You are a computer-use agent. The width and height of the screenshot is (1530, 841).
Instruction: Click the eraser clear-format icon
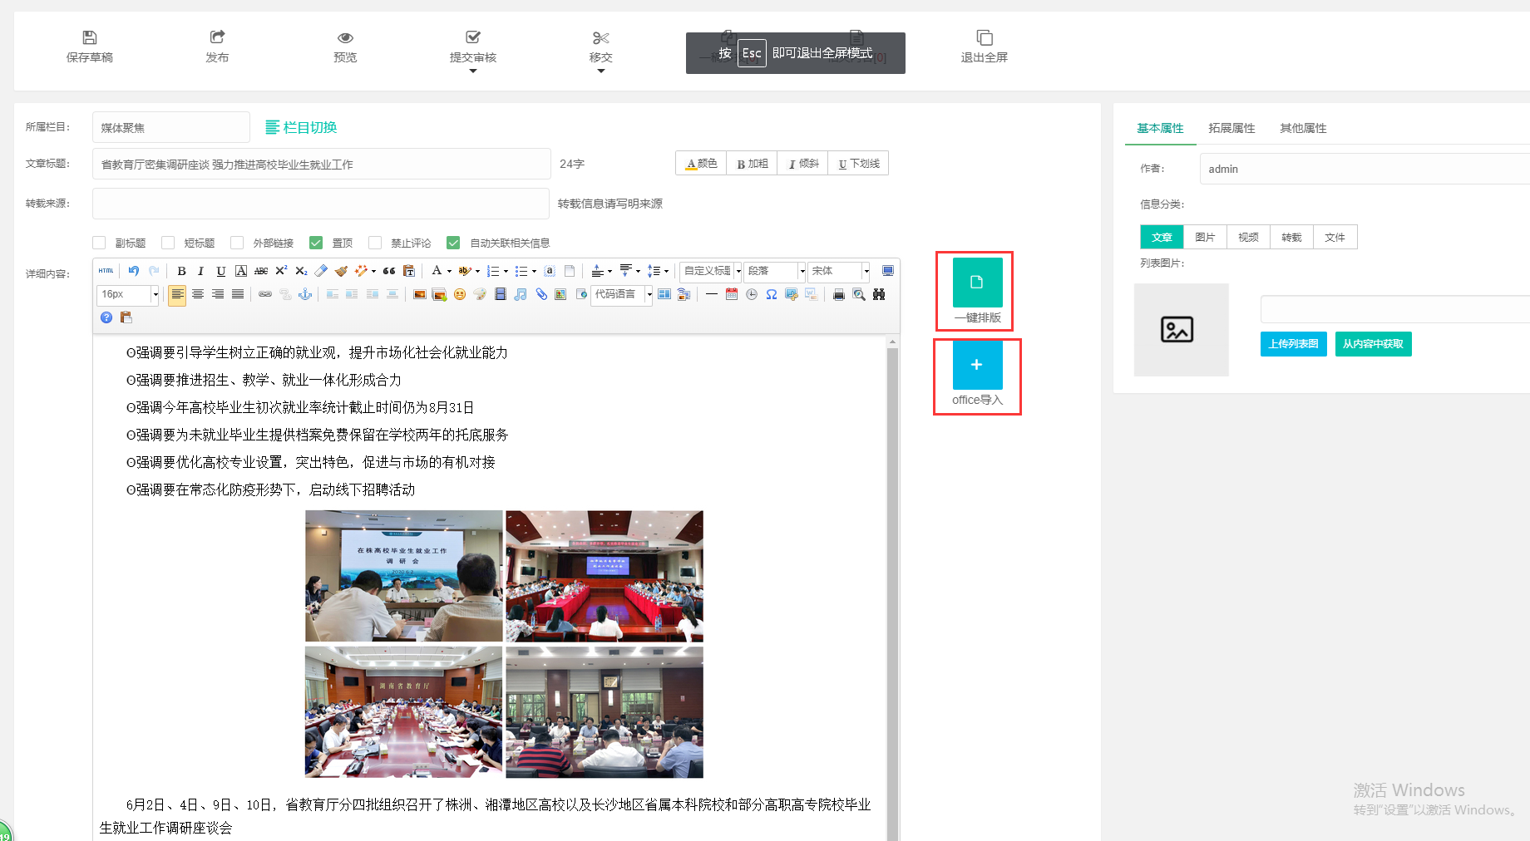(x=321, y=271)
